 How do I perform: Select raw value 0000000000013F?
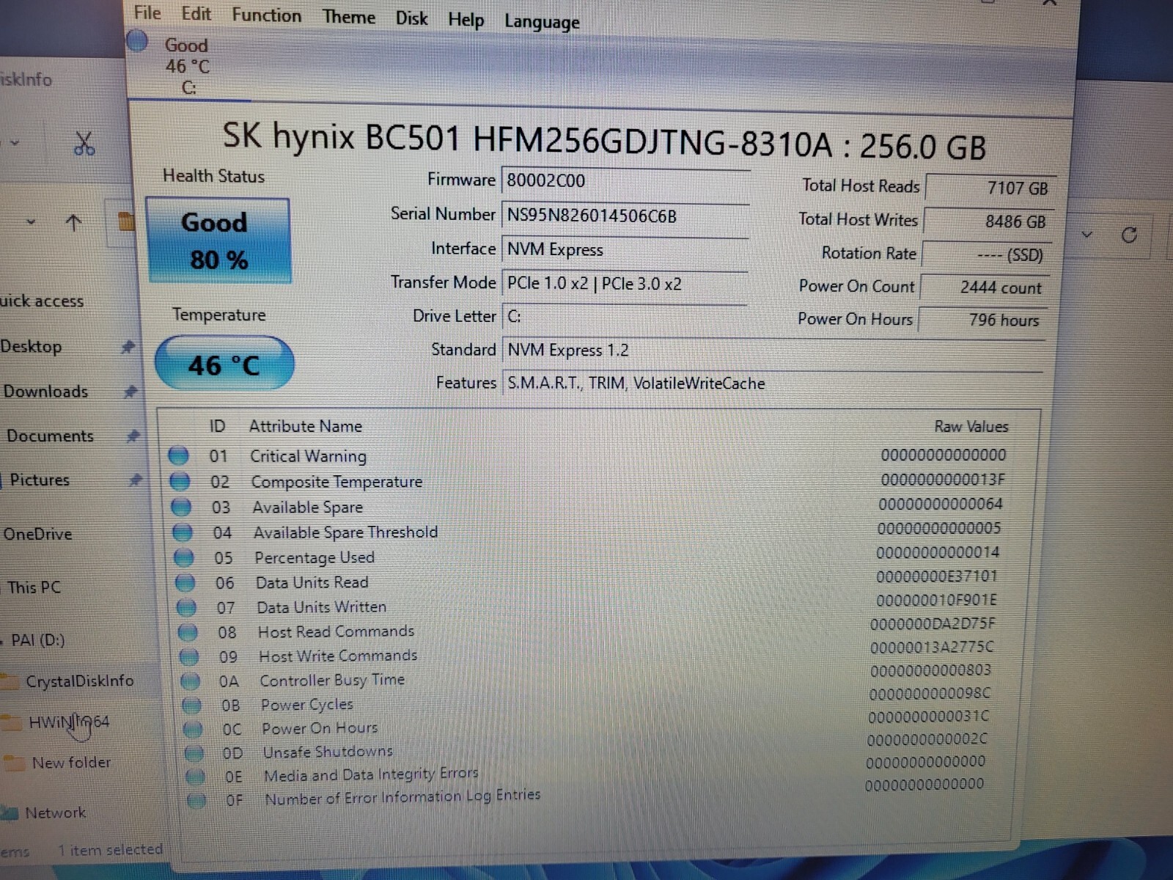tap(943, 480)
